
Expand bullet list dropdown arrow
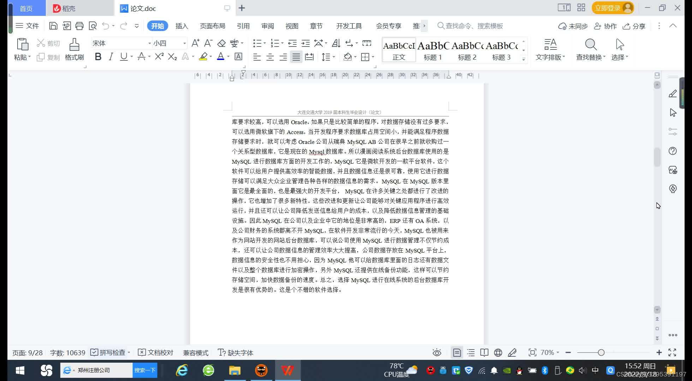tap(264, 43)
